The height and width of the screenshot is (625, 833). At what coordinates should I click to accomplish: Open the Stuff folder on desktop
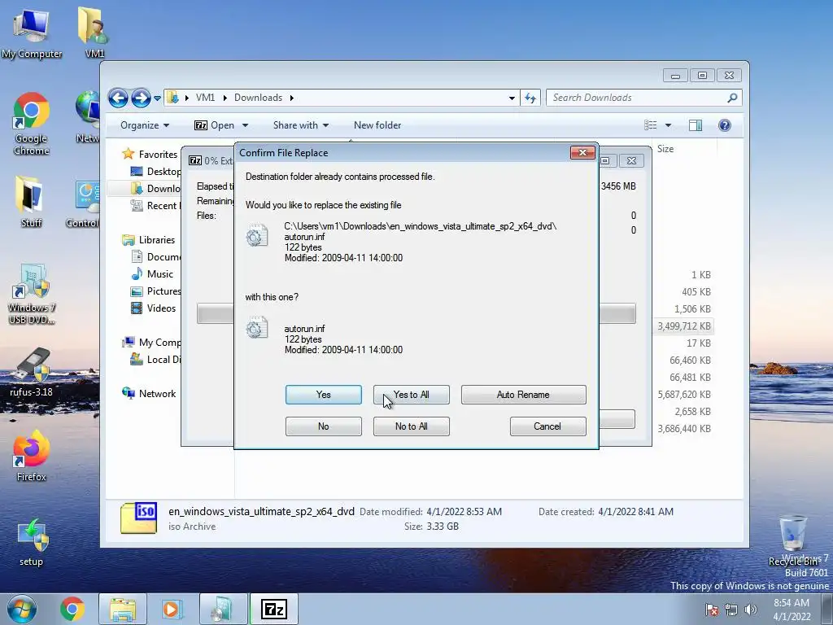pos(30,202)
